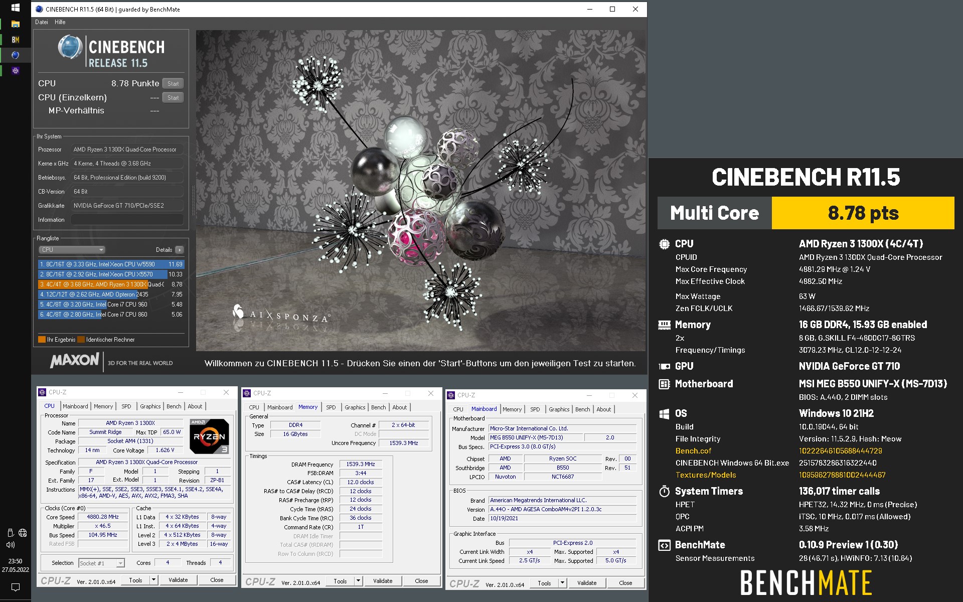Click the orange 'Ihr Ergebnis' legend swatch

[x=42, y=340]
